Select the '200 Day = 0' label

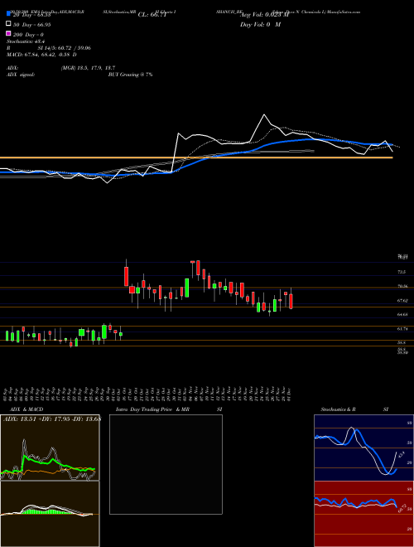tap(28, 35)
